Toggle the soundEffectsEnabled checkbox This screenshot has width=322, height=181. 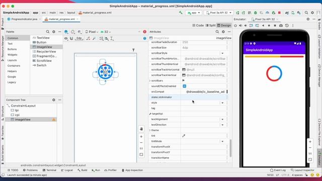coord(185,86)
